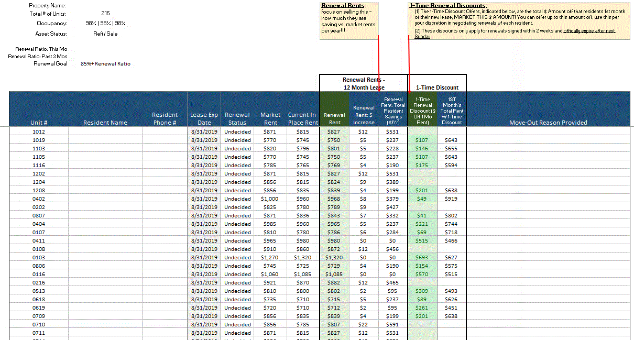Click increase value '$22' for unit 0710

pyautogui.click(x=364, y=324)
